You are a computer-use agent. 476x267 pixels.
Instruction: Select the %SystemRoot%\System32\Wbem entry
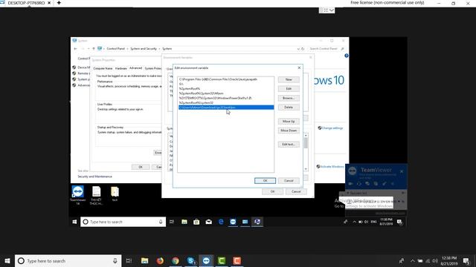[x=226, y=93]
